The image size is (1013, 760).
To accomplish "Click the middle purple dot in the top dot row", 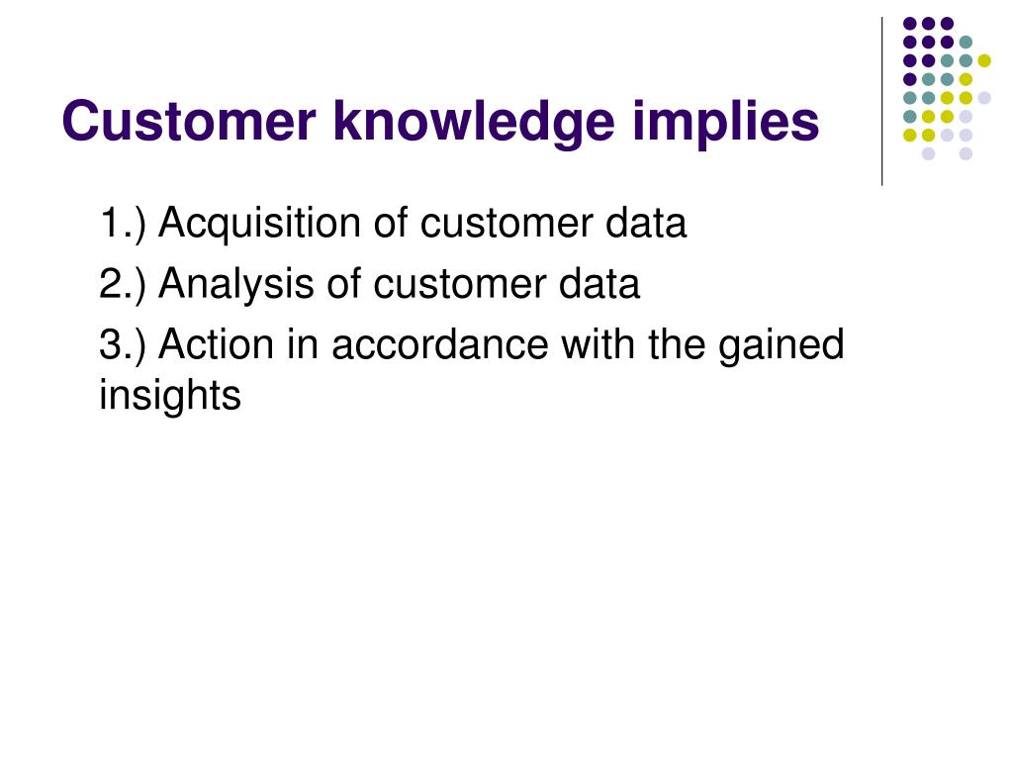I will point(928,24).
